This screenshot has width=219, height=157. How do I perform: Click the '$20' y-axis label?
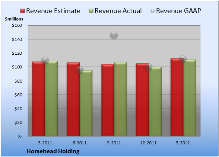pos(18,122)
